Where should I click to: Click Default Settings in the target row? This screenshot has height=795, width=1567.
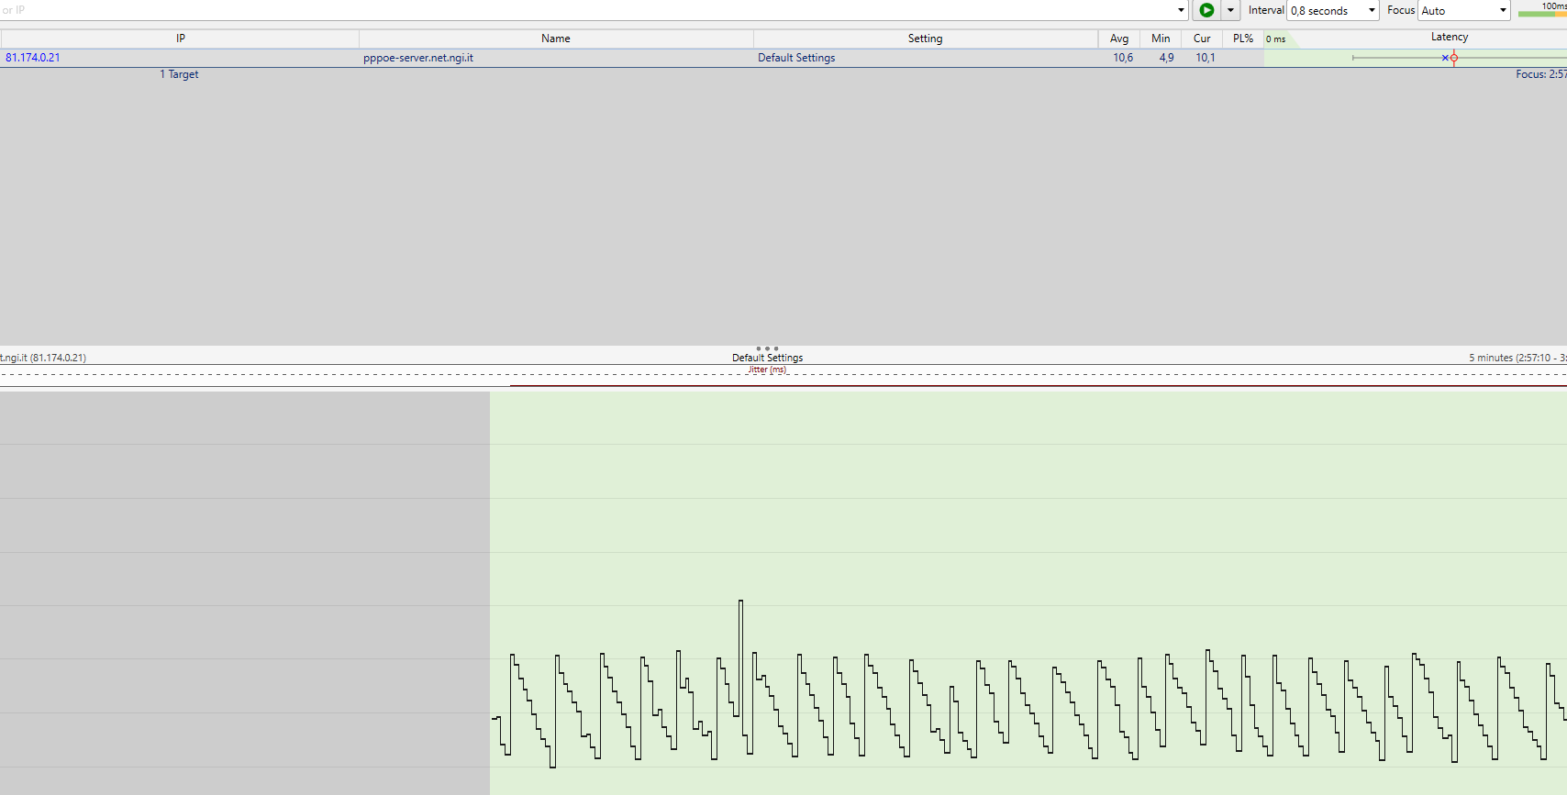pos(796,58)
